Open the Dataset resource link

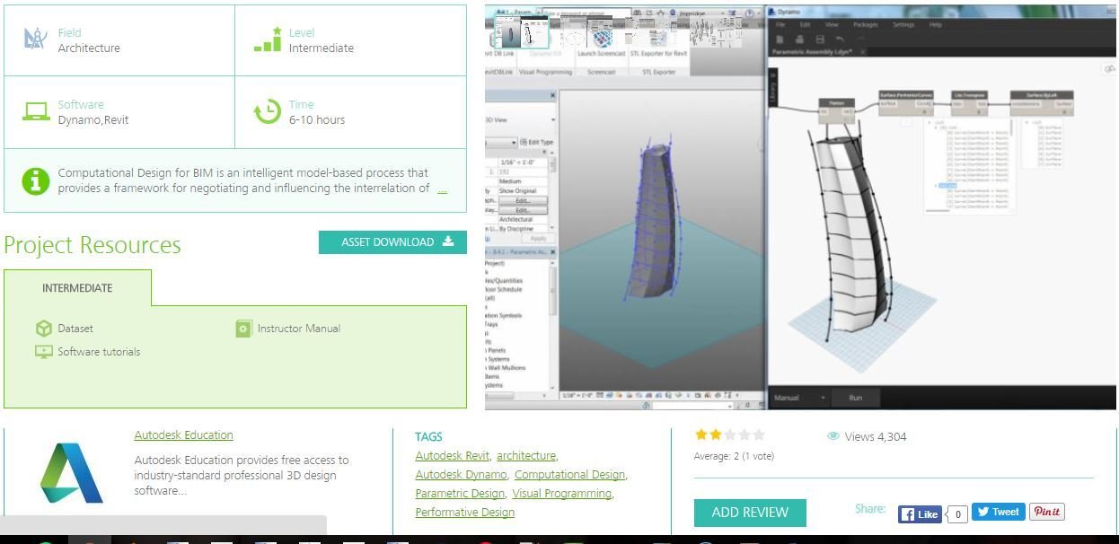(75, 329)
